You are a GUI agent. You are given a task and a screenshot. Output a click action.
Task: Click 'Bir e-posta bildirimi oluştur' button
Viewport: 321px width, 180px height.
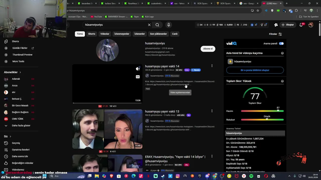click(255, 70)
